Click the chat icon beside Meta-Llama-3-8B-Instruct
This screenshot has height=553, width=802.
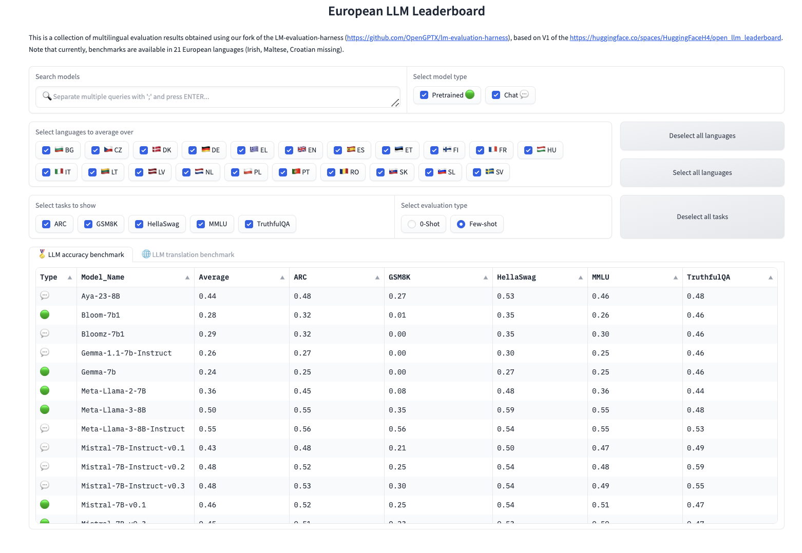coord(45,428)
